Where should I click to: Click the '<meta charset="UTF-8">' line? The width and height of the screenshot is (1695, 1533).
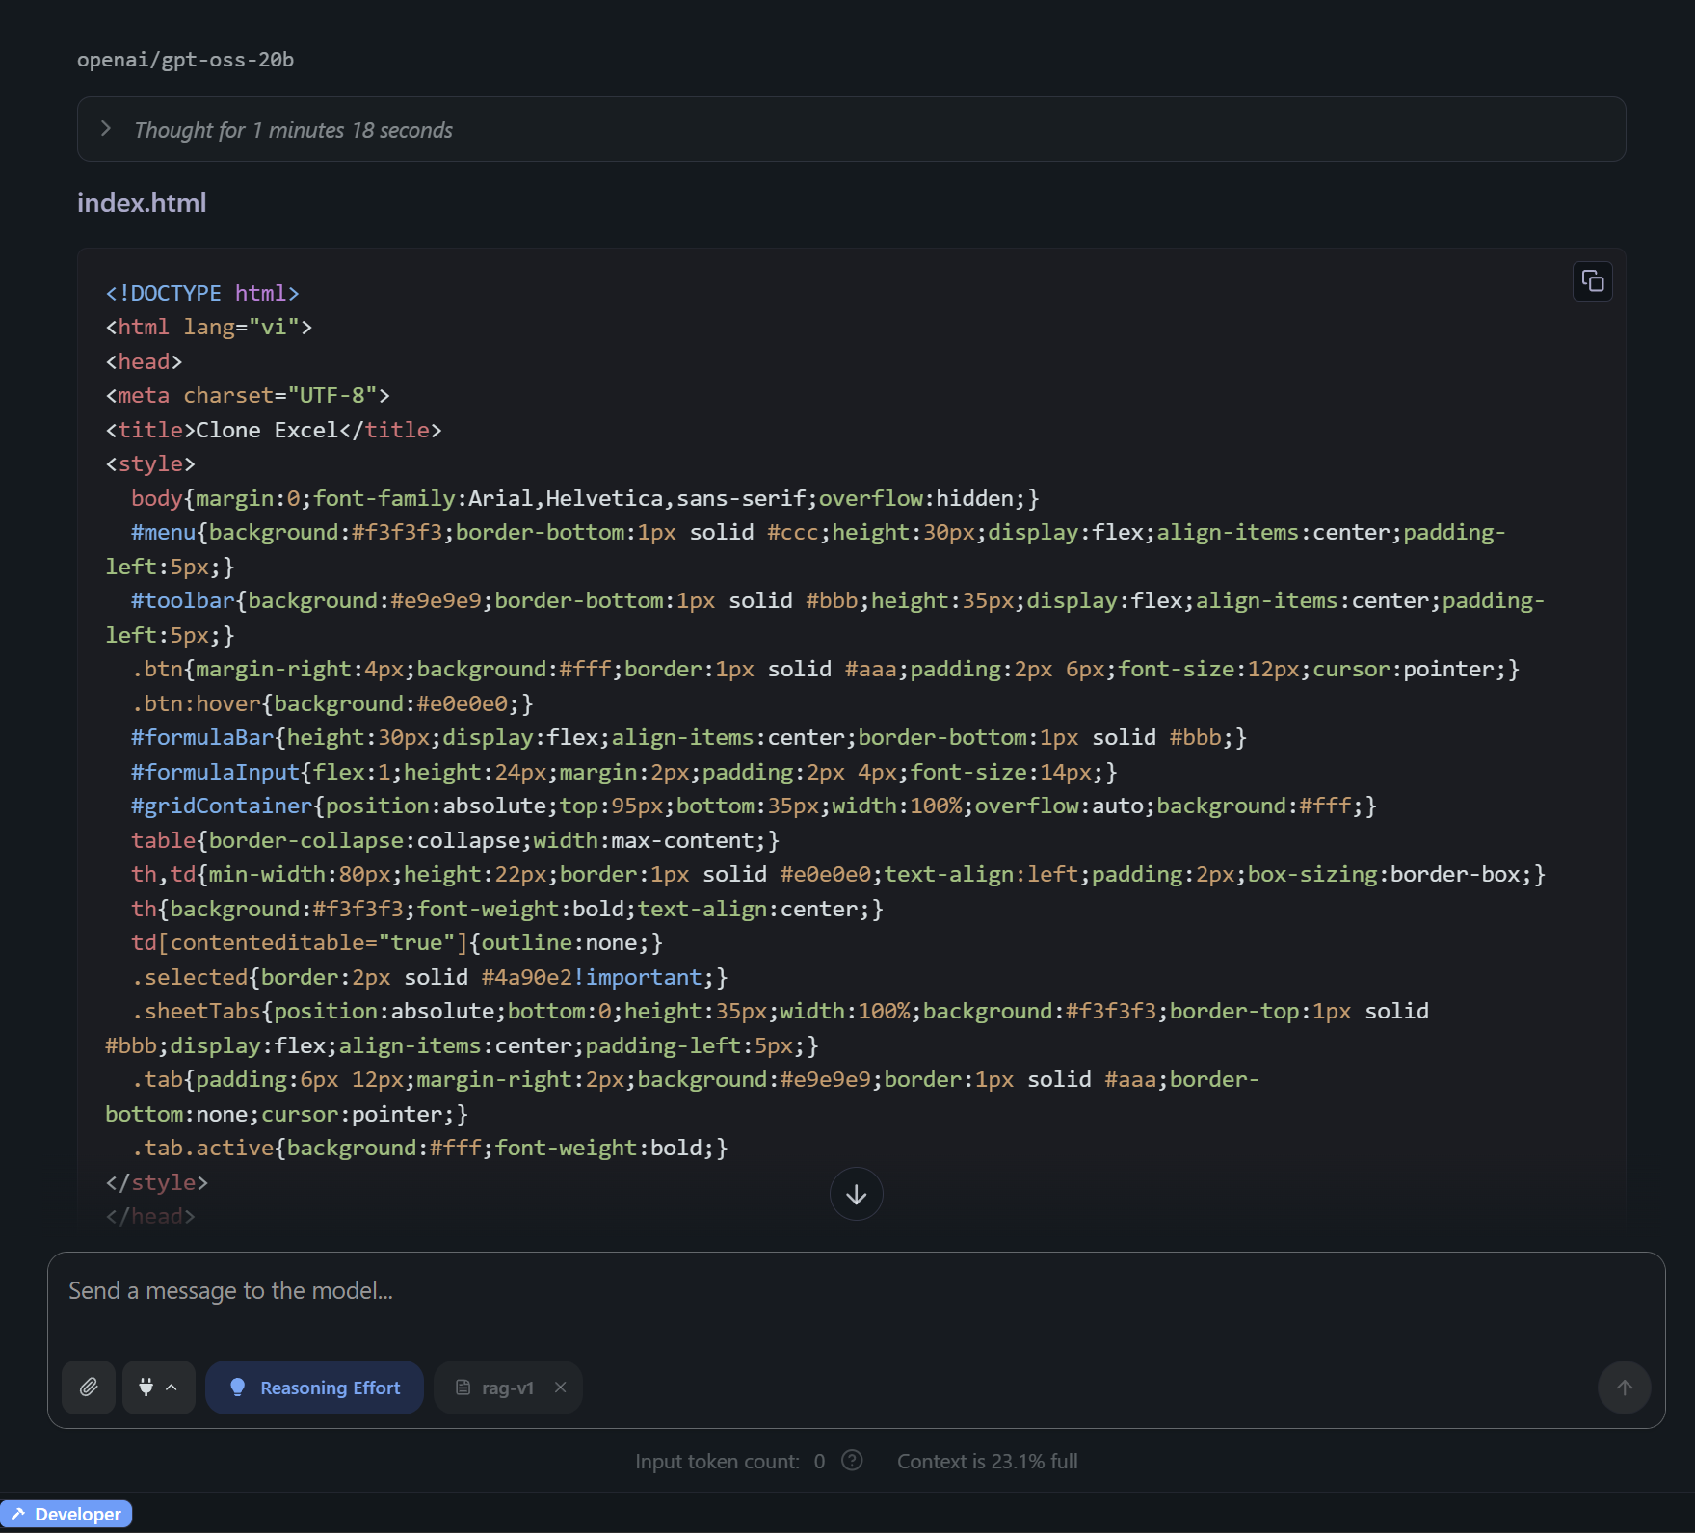coord(248,396)
